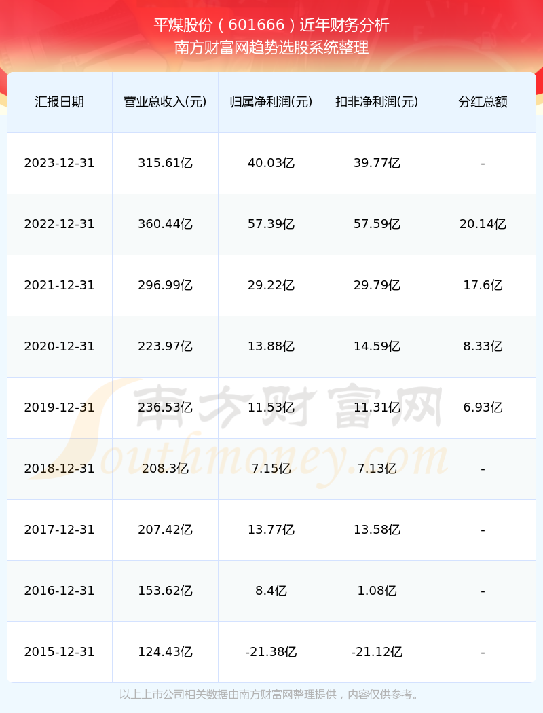Click date cell 2018-12-31
Image resolution: width=543 pixels, height=713 pixels.
click(x=60, y=469)
